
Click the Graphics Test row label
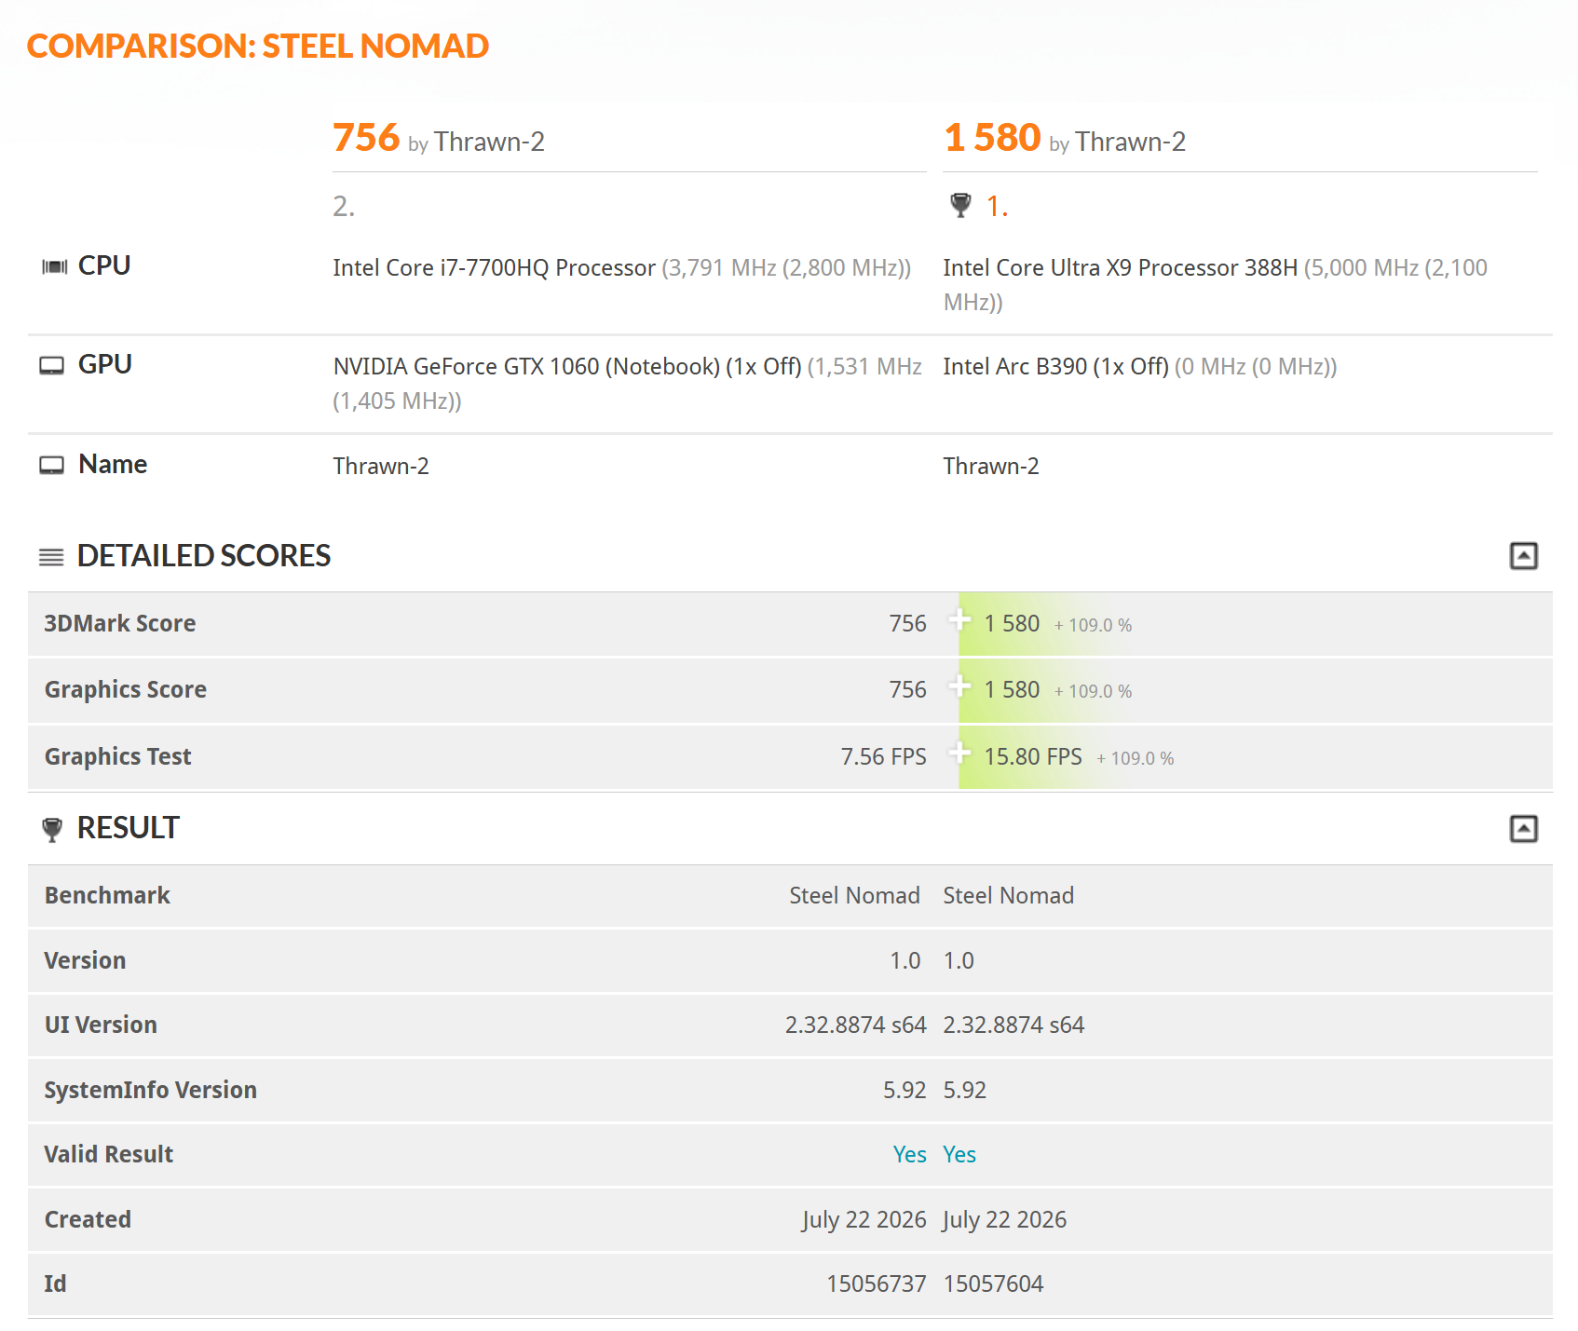pyautogui.click(x=118, y=757)
